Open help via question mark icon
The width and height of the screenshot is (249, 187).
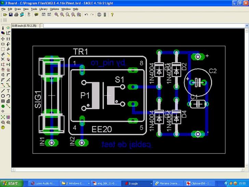coord(112,15)
